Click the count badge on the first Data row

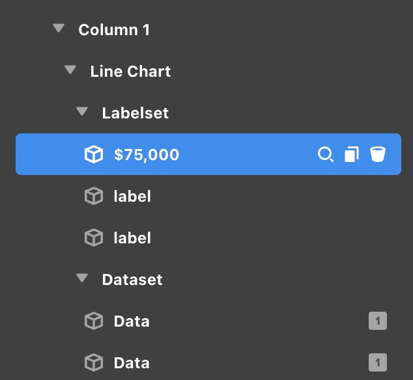378,321
